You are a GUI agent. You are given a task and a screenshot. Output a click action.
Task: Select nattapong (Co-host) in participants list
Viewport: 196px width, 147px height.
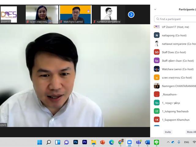175,36
